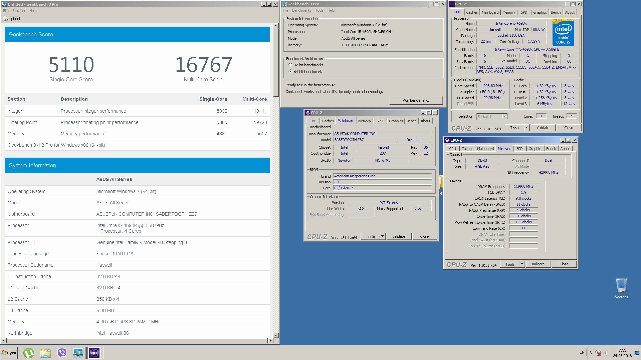Open File menu in Untitled Geekbench window
Screen dimensions: 641x360
[x=6, y=11]
